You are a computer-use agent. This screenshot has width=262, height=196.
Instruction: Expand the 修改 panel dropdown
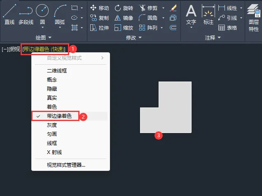coord(134,37)
